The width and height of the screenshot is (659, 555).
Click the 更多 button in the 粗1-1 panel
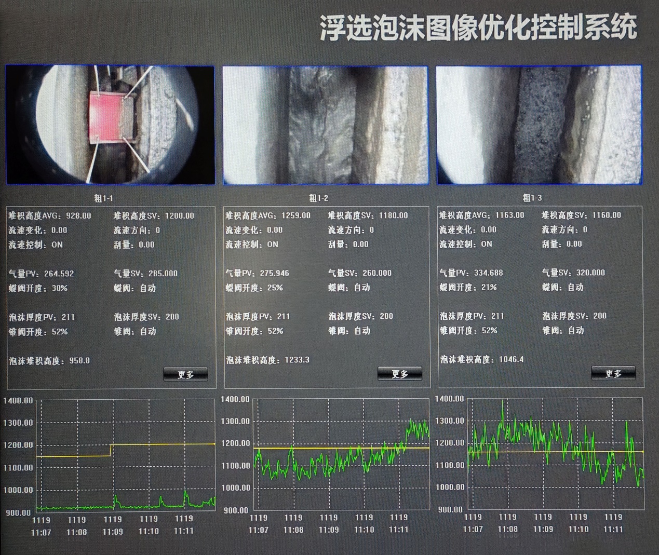point(185,374)
